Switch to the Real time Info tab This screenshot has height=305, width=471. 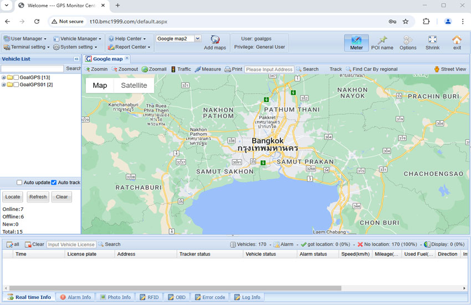29,297
